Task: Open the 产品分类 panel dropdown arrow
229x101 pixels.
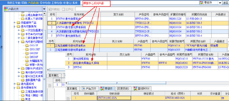Action: pyautogui.click(x=44, y=9)
